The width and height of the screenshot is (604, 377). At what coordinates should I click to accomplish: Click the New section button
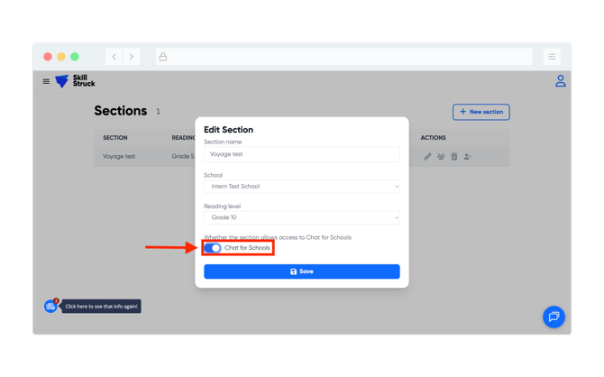click(480, 112)
